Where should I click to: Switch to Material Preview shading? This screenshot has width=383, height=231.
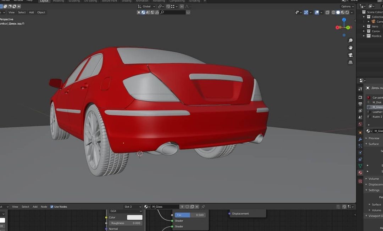click(x=343, y=12)
